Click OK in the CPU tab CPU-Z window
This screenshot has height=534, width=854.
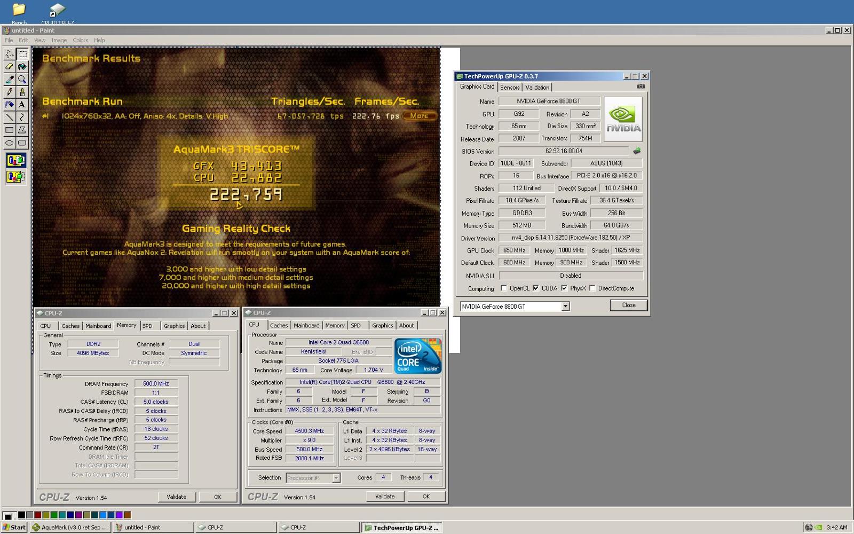pos(426,496)
